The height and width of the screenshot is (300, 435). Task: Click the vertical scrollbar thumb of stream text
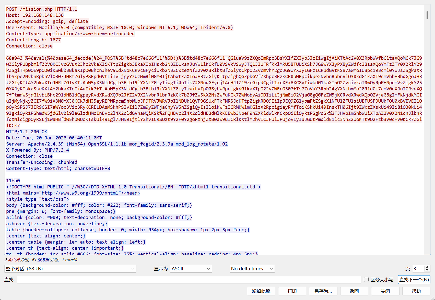point(427,15)
